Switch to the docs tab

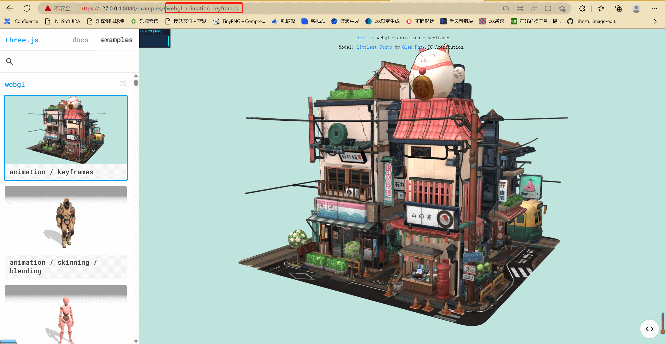(x=80, y=40)
